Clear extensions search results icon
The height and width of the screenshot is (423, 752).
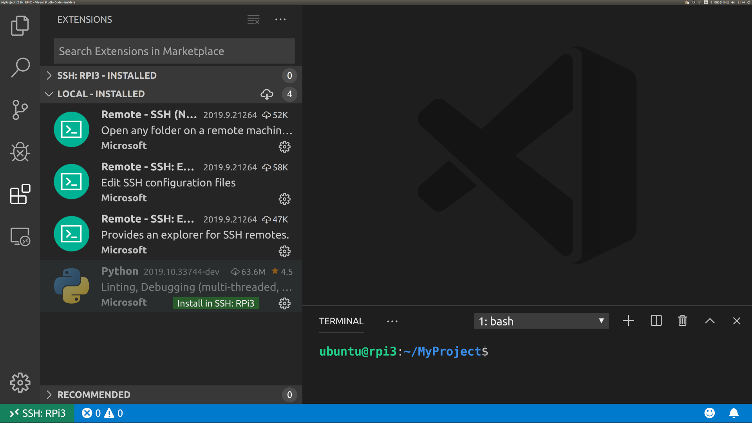253,20
